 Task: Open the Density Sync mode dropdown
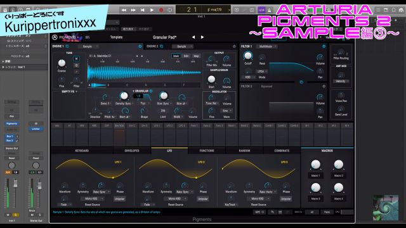(124, 103)
